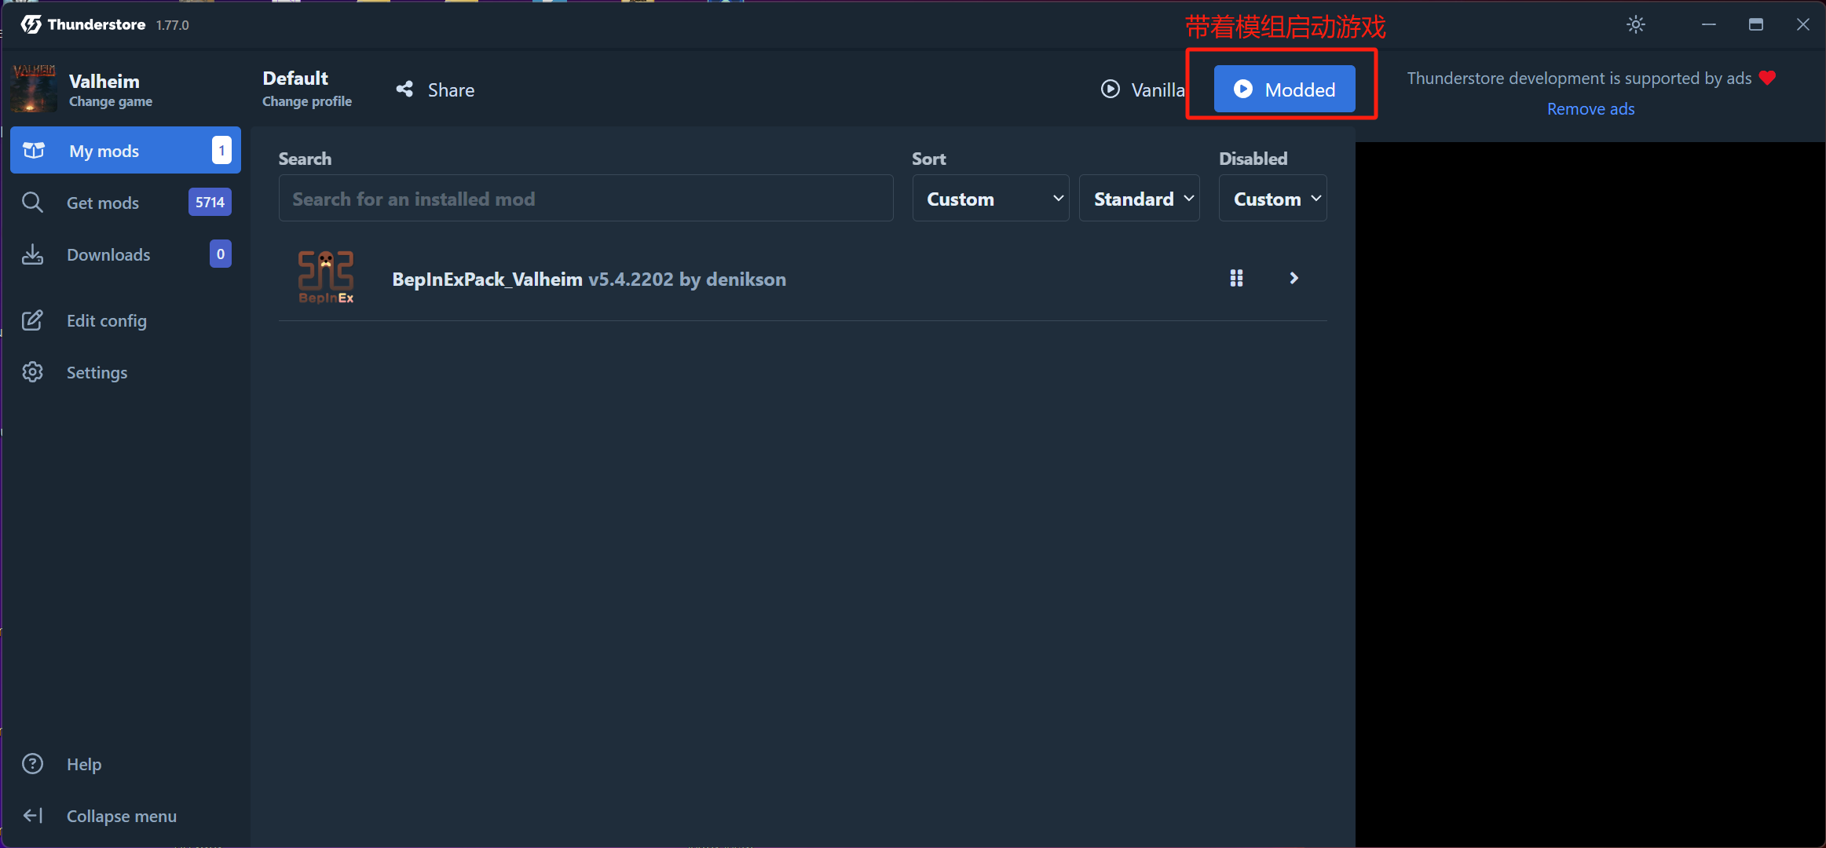
Task: Grab the drag handle on BepInExPack row
Action: (x=1236, y=278)
